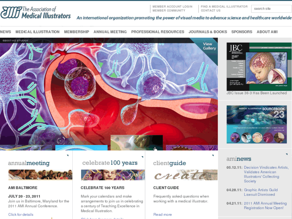Open the Journals & Books menu
This screenshot has height=219, width=292.
pos(208,32)
